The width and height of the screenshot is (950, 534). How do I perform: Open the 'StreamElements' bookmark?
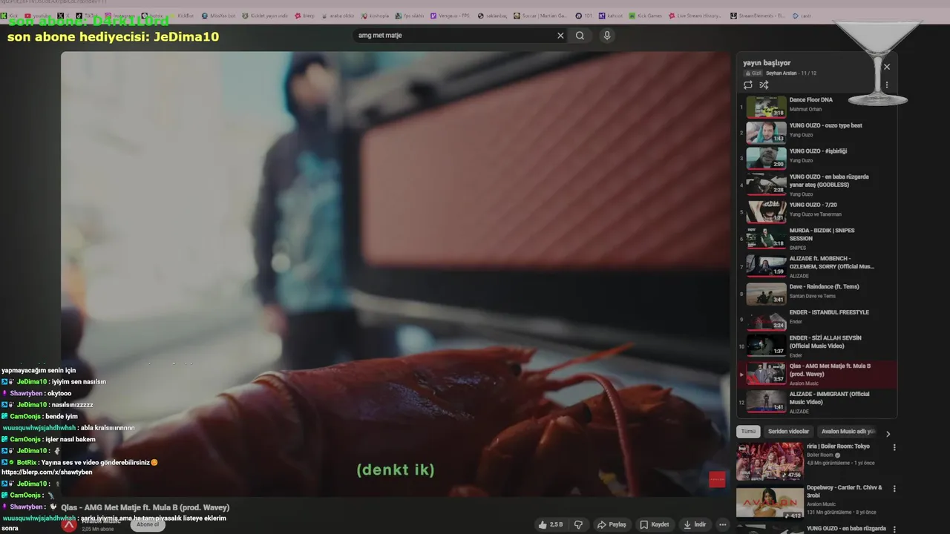(758, 16)
